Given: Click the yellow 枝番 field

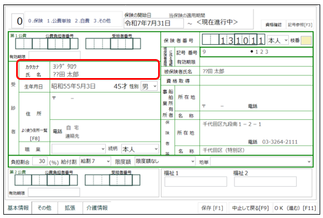Looking at the screenshot, I should (306, 41).
